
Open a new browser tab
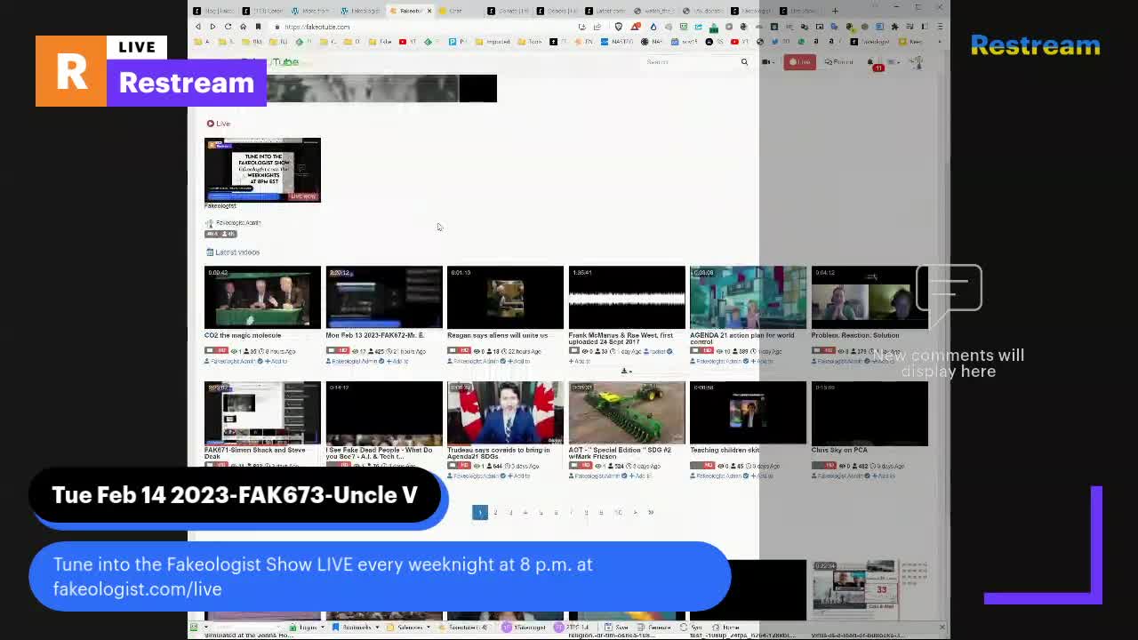pyautogui.click(x=835, y=11)
